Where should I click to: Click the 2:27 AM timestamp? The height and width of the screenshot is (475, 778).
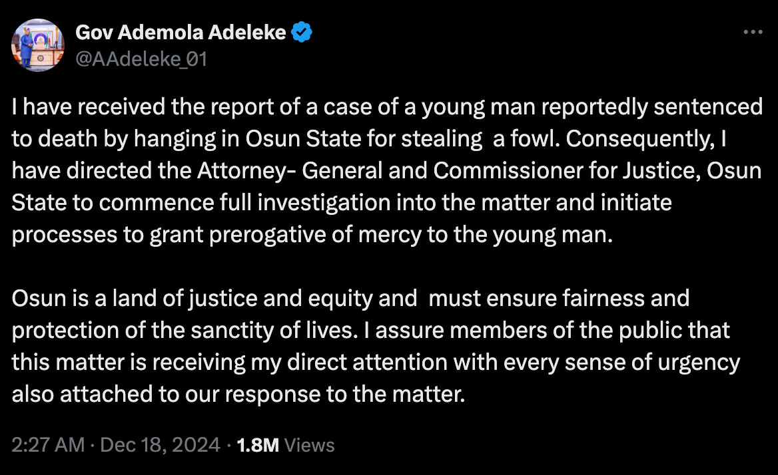tap(48, 445)
